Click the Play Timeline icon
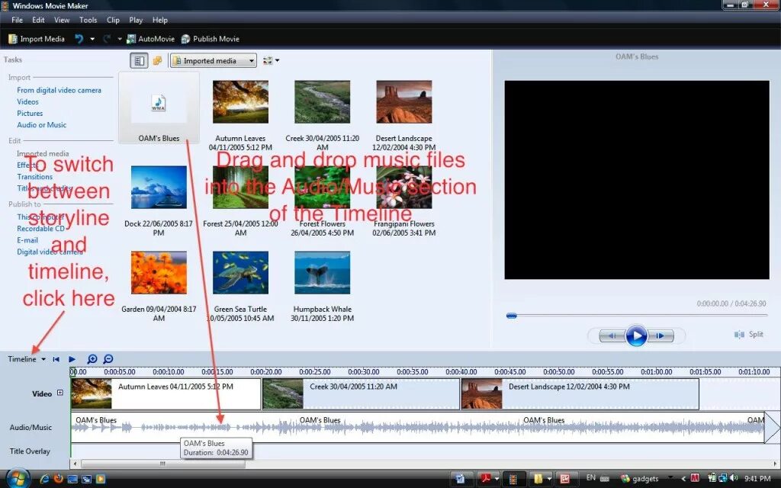The height and width of the screenshot is (488, 781). [x=72, y=359]
